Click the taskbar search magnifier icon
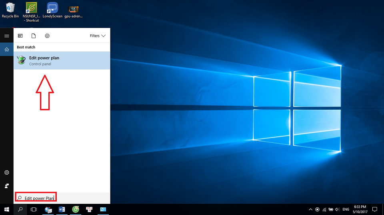384x215 pixels. (x=20, y=209)
